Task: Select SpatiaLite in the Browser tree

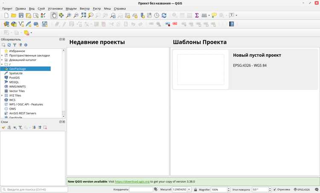Action: [x=16, y=73]
